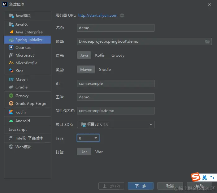Image resolution: width=217 pixels, height=193 pixels.
Task: Select Kotlin as the language
Action: click(x=100, y=55)
